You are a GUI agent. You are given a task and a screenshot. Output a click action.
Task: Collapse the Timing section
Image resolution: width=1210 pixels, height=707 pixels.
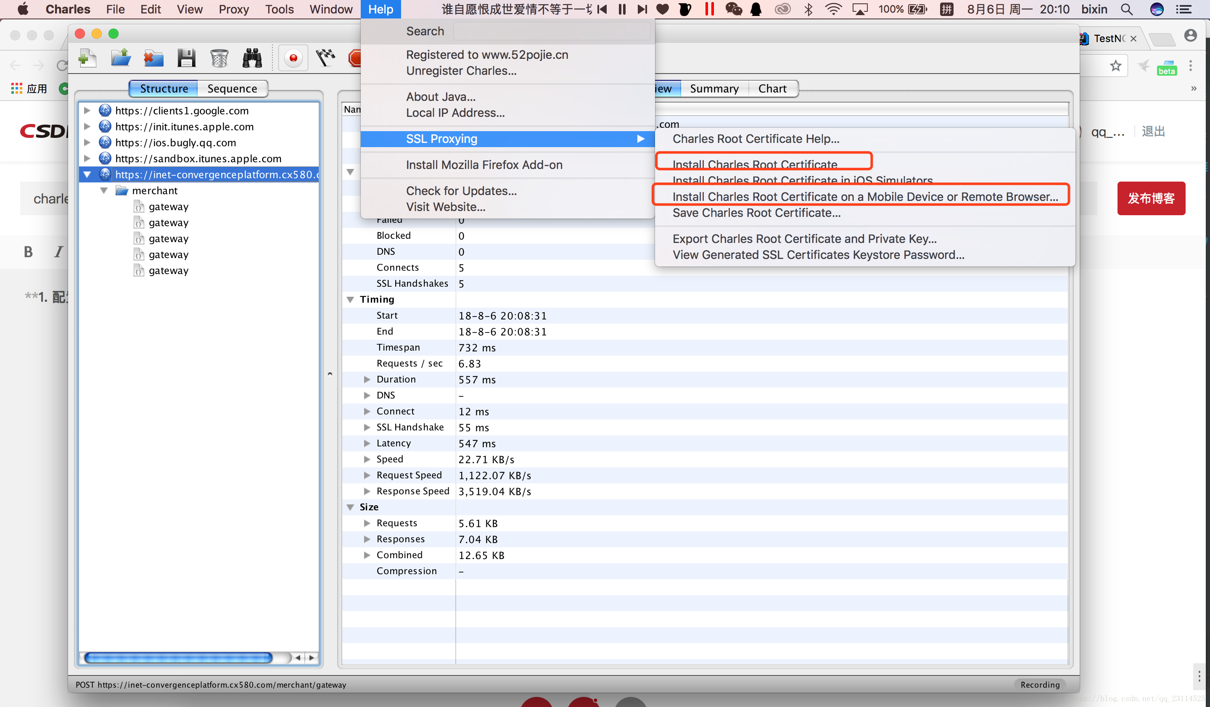(350, 300)
